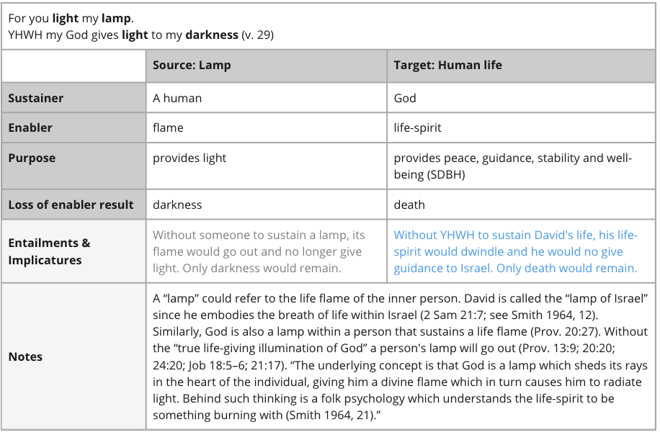Select the "provides light" cell
Image resolution: width=660 pixels, height=435 pixels.
pos(189,158)
